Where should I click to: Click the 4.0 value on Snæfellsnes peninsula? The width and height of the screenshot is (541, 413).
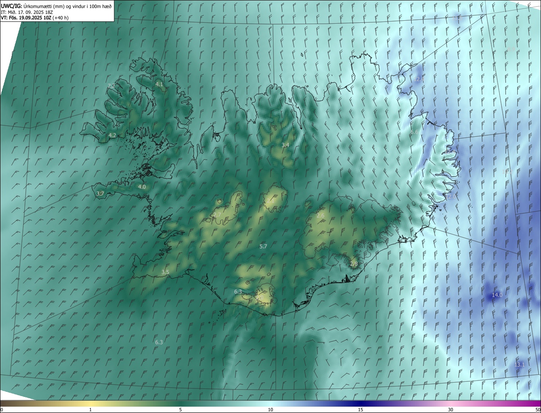142,187
